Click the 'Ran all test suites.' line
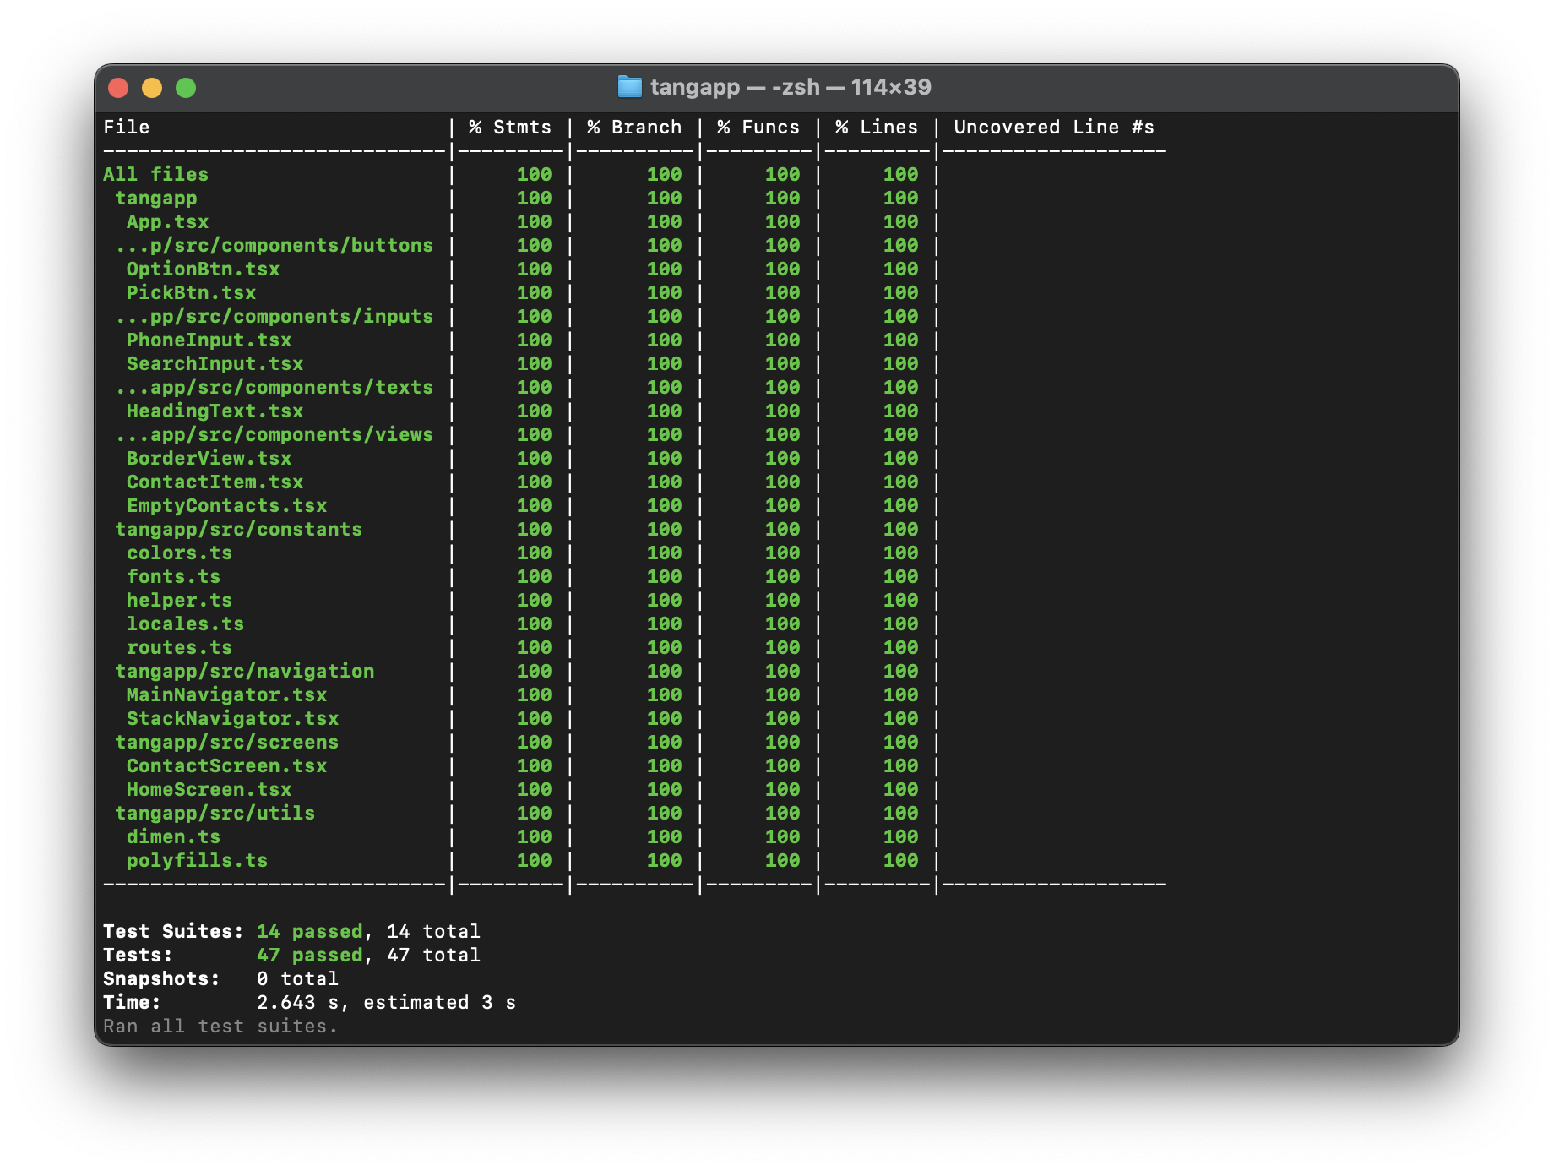 tap(220, 1027)
